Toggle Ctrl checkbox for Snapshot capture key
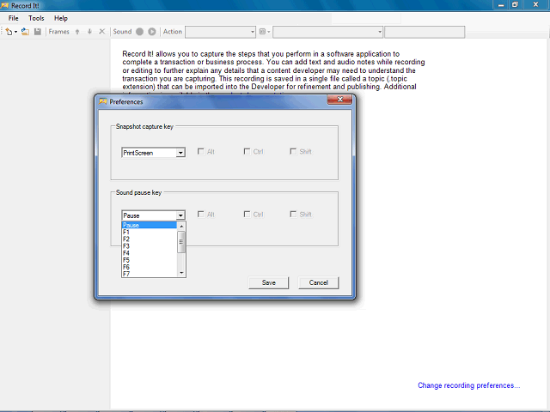 (247, 151)
